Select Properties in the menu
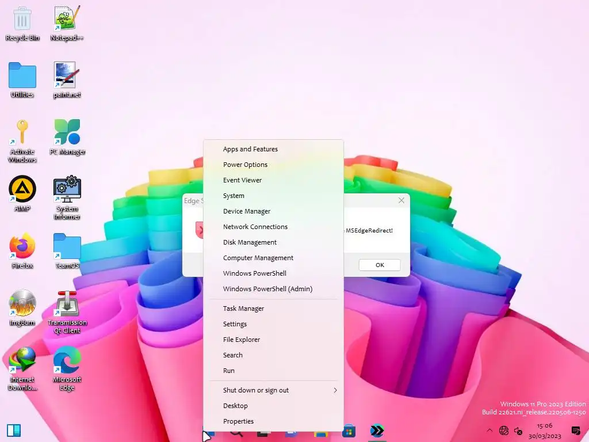Screen dimensions: 589x442 click(273, 421)
